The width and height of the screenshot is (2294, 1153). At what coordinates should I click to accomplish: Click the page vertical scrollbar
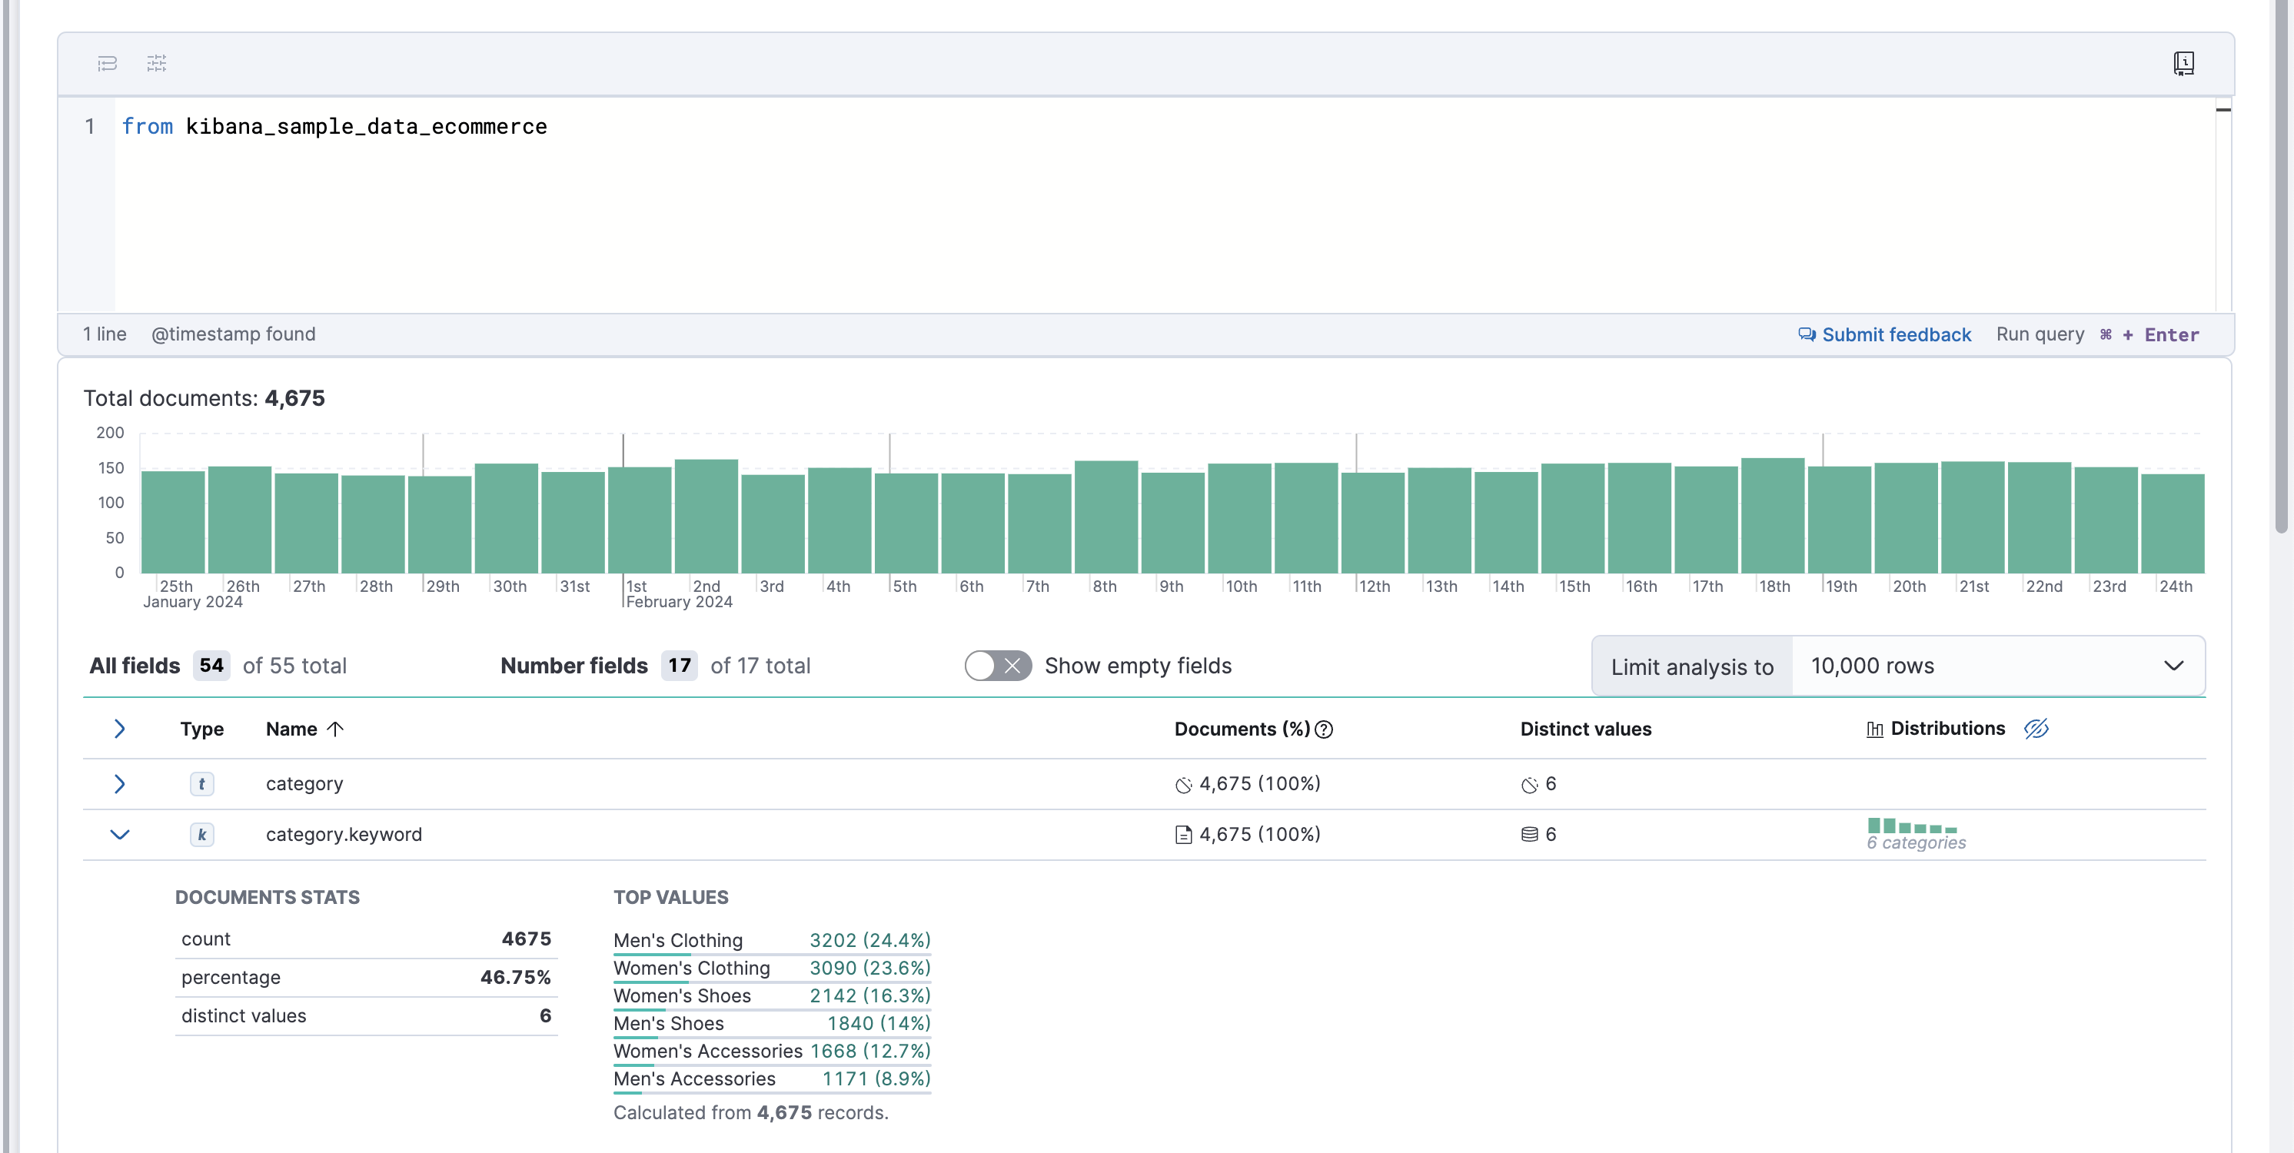(x=2281, y=267)
